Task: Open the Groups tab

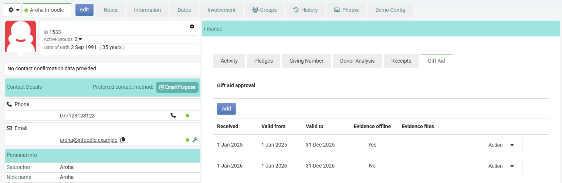Action: click(264, 10)
